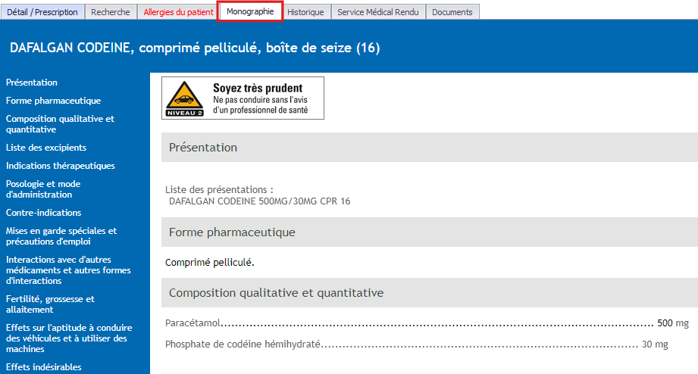Click the Présentation section header
Screen dimensions: 698x374
(x=430, y=147)
